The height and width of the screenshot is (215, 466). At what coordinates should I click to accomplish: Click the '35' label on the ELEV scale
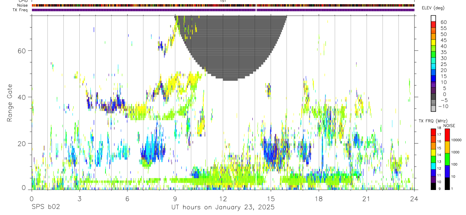[x=443, y=52]
